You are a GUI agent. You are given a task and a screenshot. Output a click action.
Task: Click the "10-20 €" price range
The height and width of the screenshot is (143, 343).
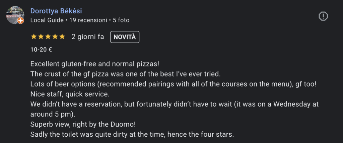[41, 50]
